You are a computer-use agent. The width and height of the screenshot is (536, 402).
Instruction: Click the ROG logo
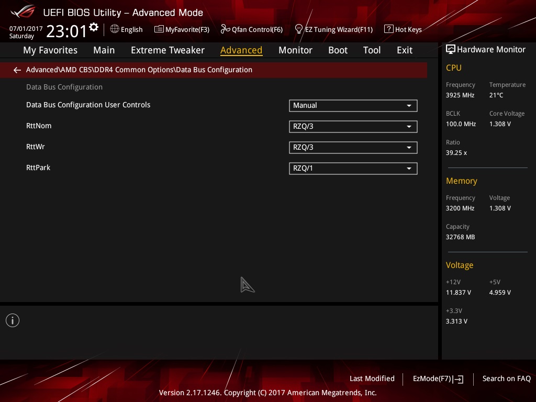click(23, 12)
